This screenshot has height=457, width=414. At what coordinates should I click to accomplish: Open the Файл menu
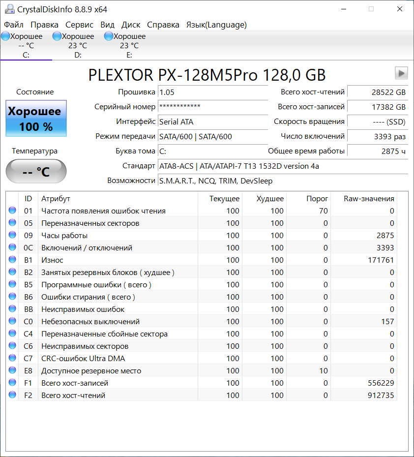pyautogui.click(x=14, y=25)
